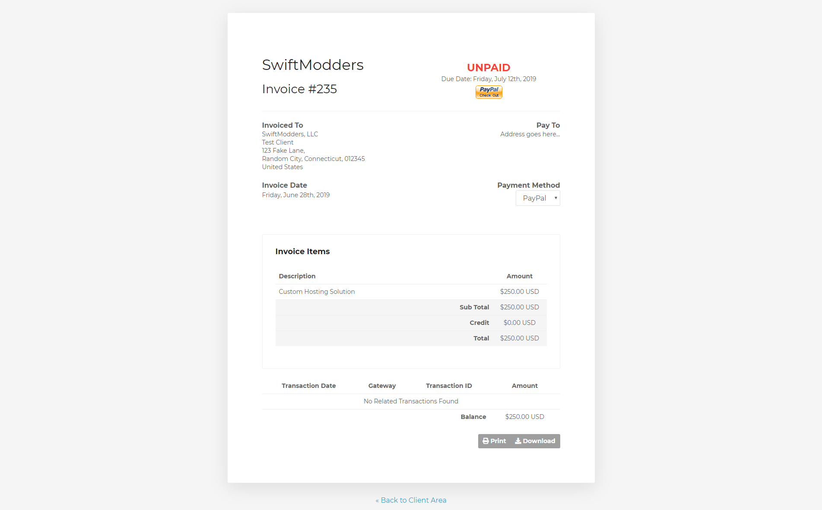Select the Custom Hosting Solution line item
Viewport: 822px width, 510px height.
(x=317, y=292)
